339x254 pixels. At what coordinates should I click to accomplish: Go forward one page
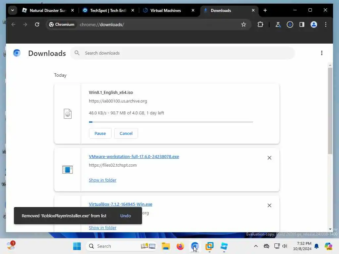click(x=25, y=24)
